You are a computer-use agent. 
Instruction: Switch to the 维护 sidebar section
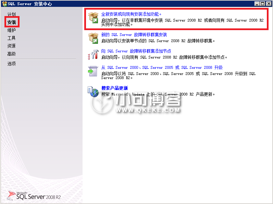(x=12, y=30)
